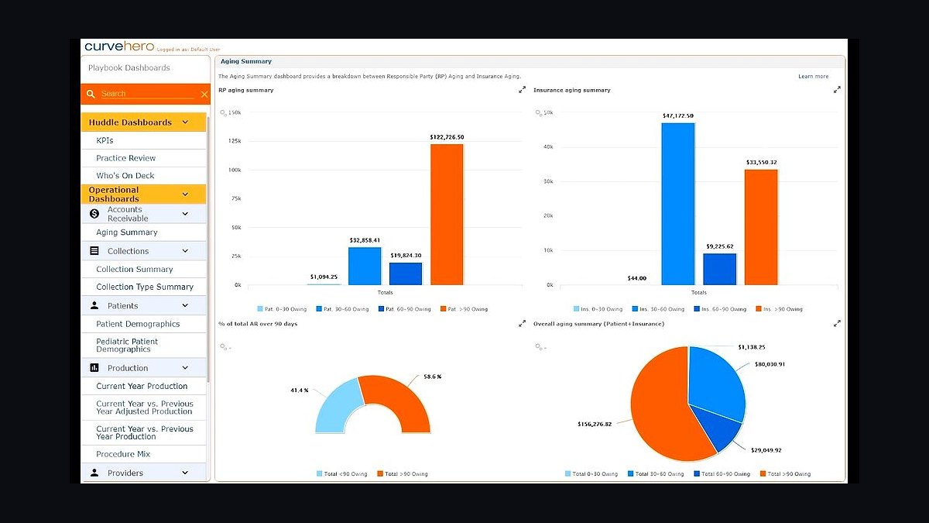This screenshot has height=523, width=929.
Task: Open the KPIs dashboard
Action: tap(144, 141)
